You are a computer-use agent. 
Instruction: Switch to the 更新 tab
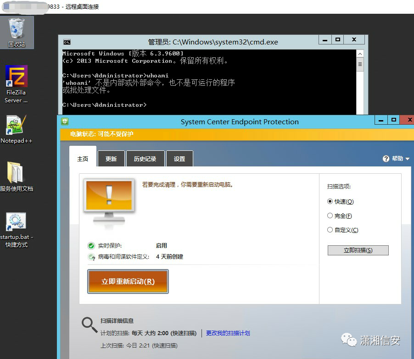click(111, 159)
